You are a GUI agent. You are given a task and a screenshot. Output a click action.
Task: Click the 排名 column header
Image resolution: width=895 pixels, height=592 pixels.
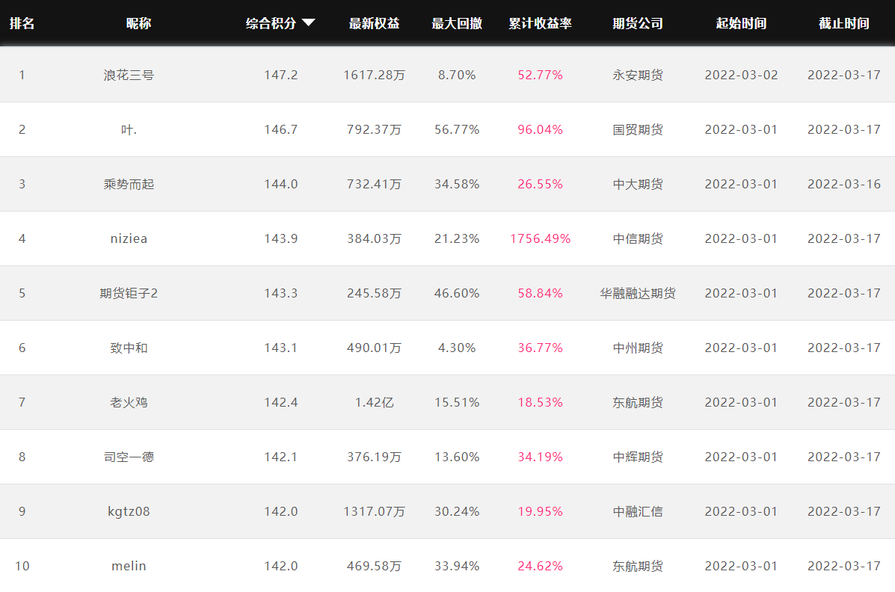pyautogui.click(x=22, y=23)
